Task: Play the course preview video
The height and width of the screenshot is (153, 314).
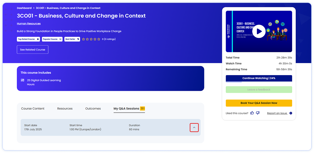Action: (259, 31)
